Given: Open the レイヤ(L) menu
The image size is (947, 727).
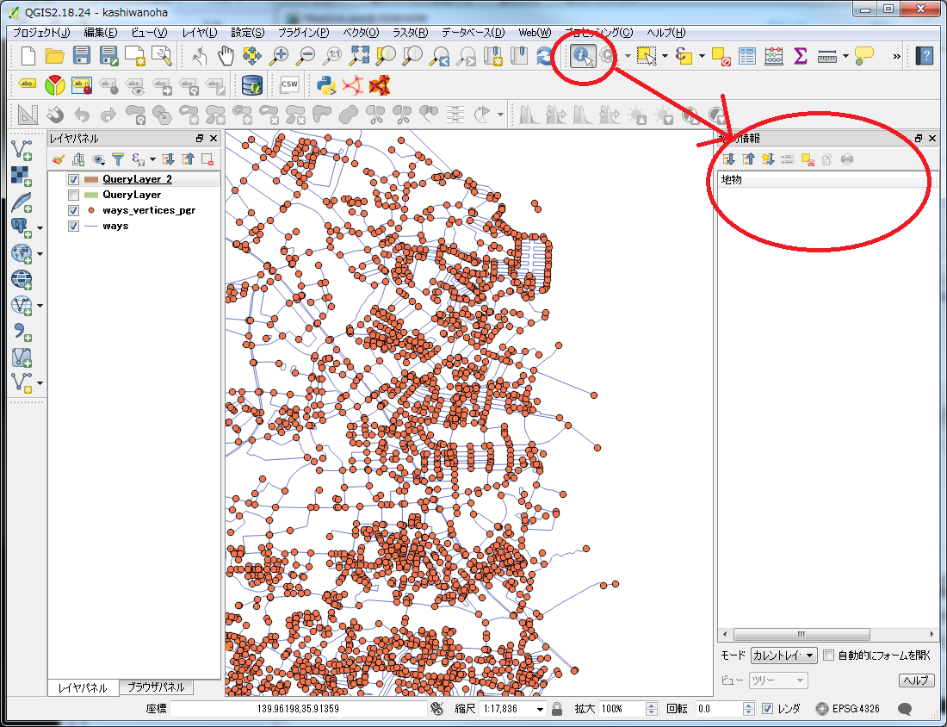Looking at the screenshot, I should click(200, 33).
